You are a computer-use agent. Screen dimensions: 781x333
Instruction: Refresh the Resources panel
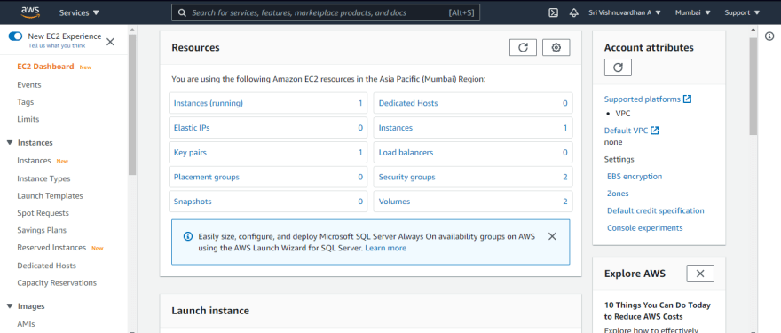click(523, 47)
